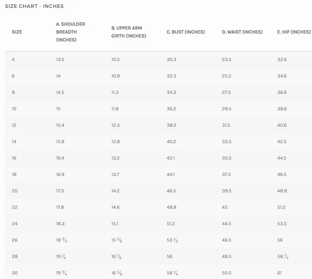This screenshot has width=312, height=279.
Task: Select the waist value 42
Action: click(225, 207)
